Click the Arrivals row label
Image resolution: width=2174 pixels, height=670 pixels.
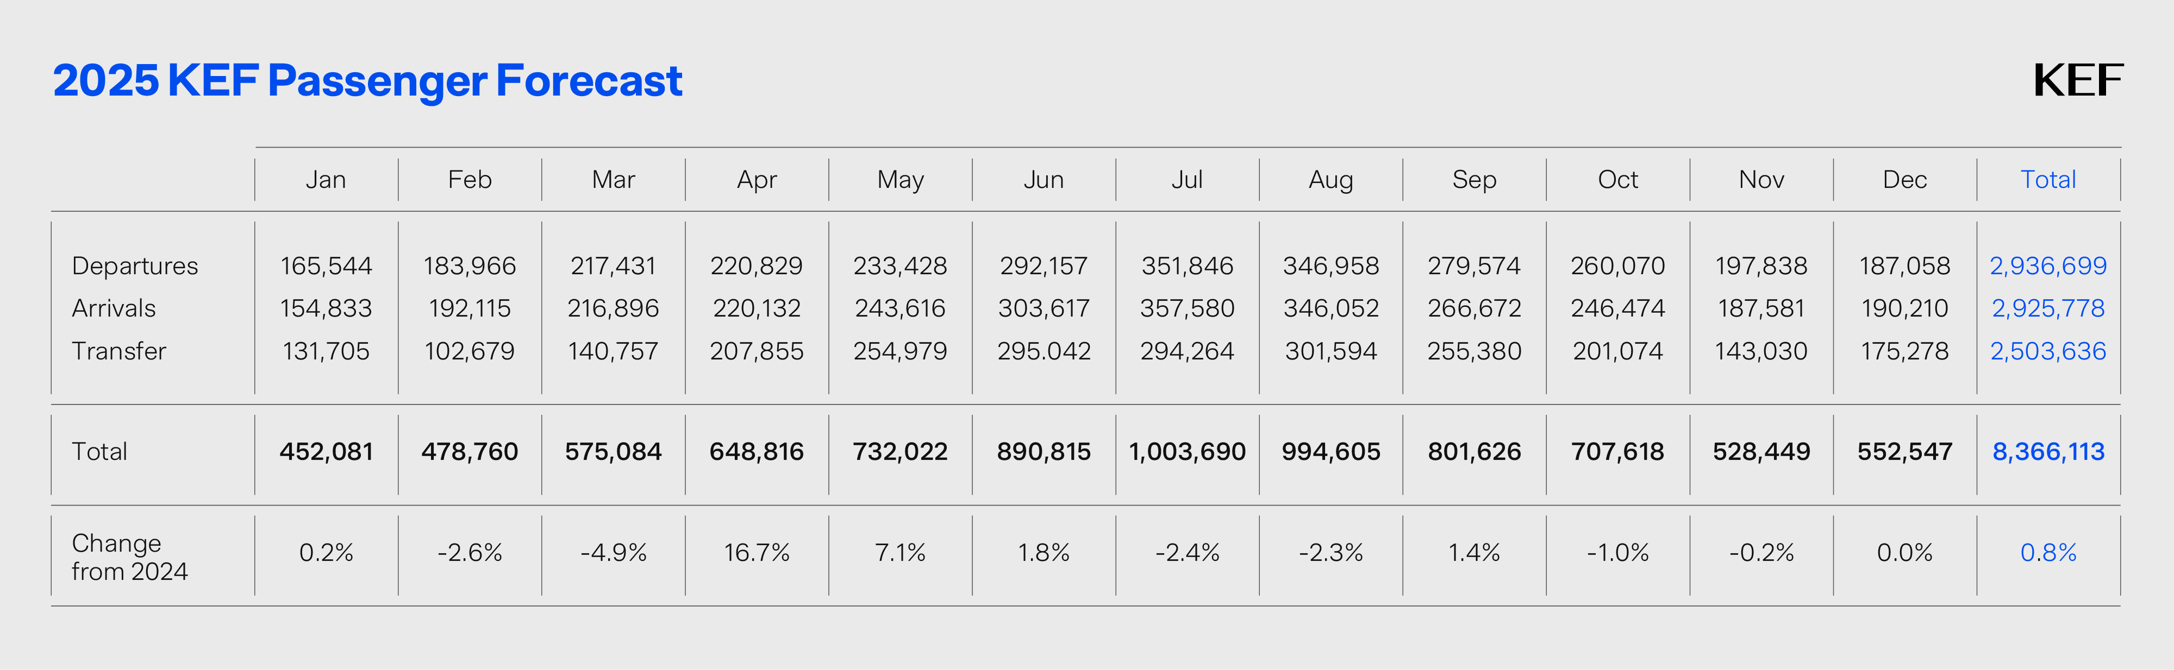pyautogui.click(x=114, y=308)
